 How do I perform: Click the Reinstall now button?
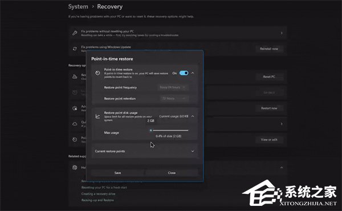pyautogui.click(x=269, y=49)
